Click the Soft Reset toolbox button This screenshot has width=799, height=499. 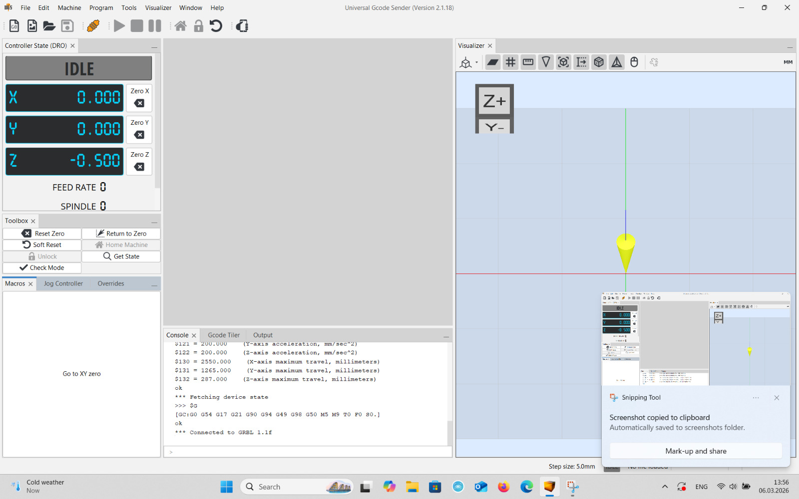[42, 245]
